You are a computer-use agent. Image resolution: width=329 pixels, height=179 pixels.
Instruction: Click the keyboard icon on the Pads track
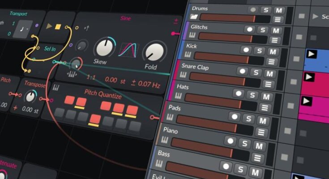(x=171, y=117)
